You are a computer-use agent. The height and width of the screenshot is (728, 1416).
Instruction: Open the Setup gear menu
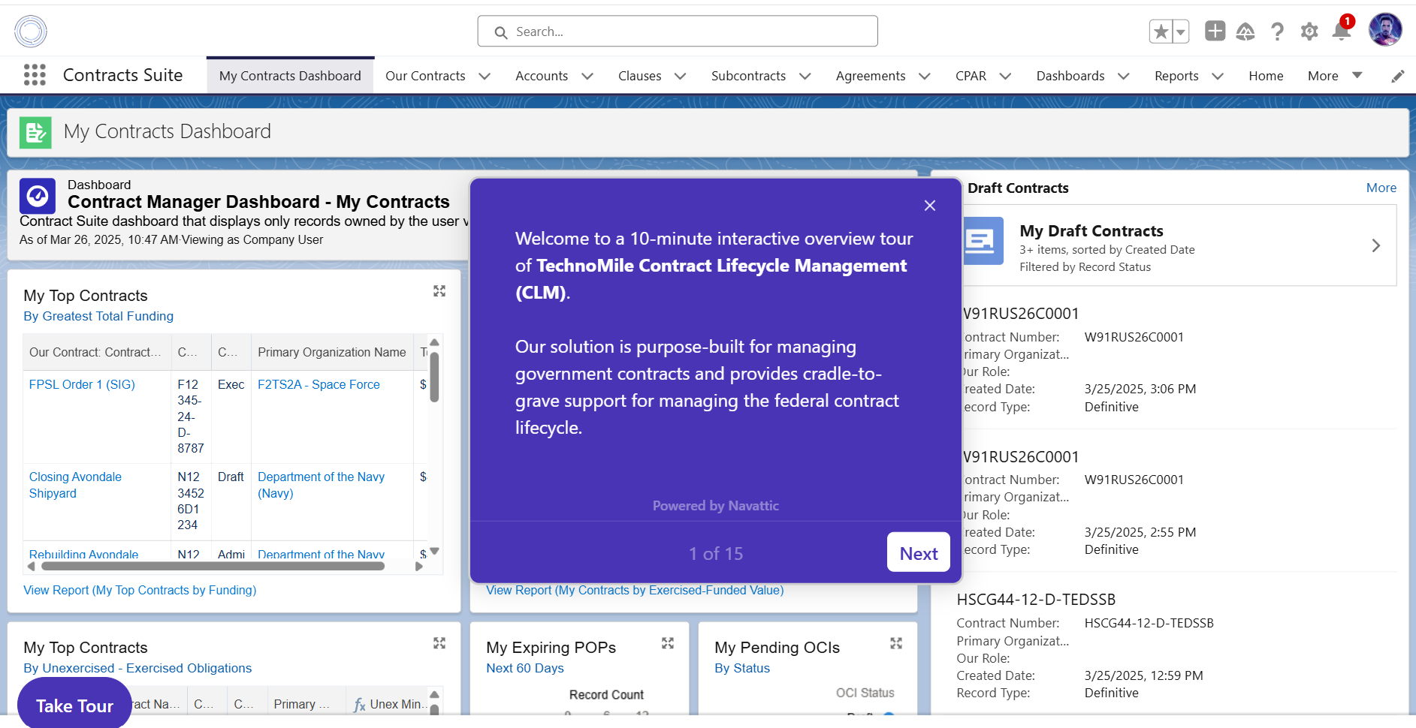[x=1309, y=32]
